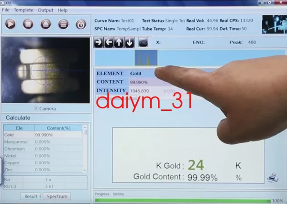The image size is (287, 204).
Task: Click the Gold ELEMENT header cell
Action: tap(135, 74)
